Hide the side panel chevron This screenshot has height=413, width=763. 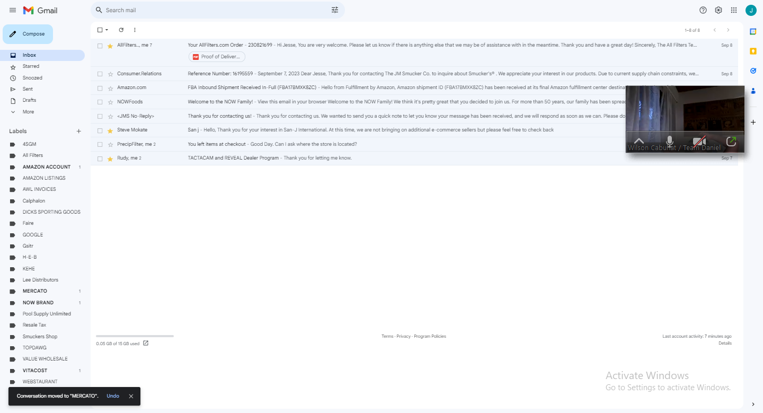pos(753,404)
